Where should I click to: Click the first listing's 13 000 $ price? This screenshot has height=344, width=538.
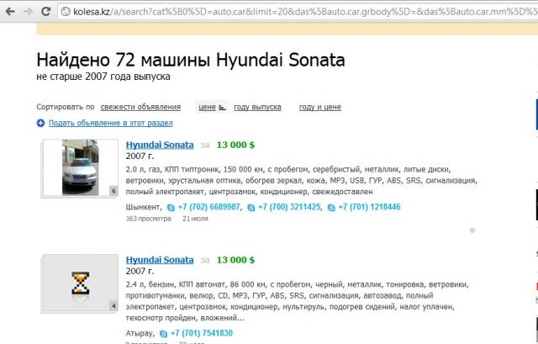235,145
